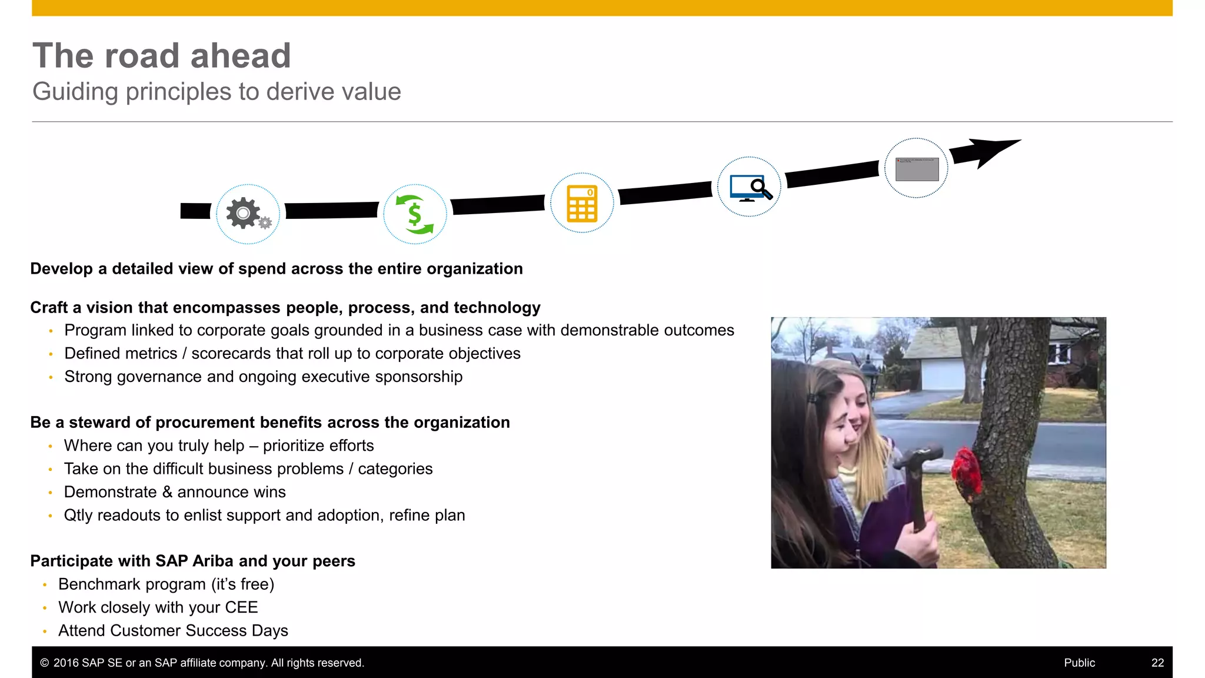Screen dimensions: 1205x678
Task: Click the monitor with magnifier icon
Action: 749,187
